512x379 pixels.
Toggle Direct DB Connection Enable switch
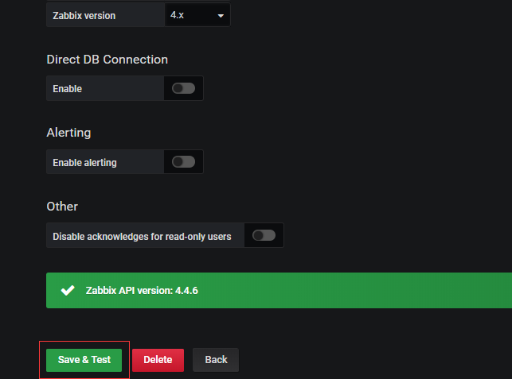pos(183,88)
